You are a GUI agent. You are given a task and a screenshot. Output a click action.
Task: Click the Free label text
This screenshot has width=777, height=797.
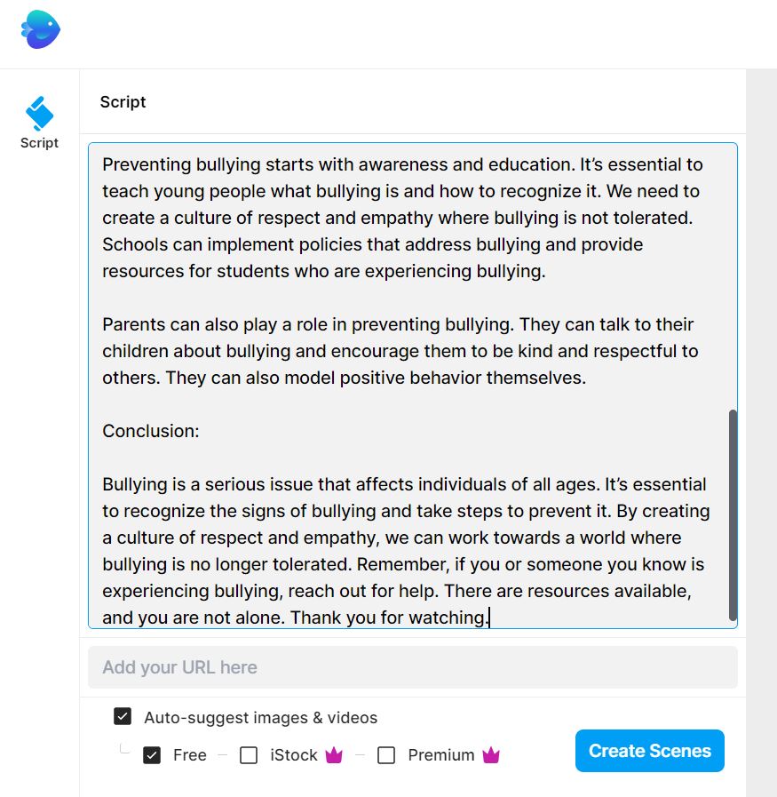pyautogui.click(x=190, y=755)
